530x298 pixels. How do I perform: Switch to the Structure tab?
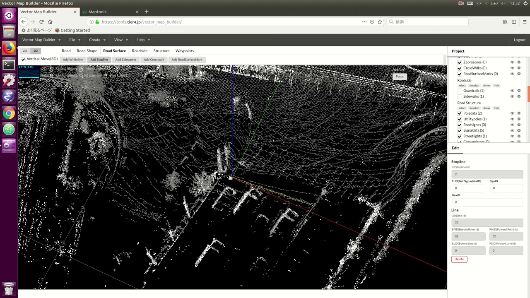point(161,51)
